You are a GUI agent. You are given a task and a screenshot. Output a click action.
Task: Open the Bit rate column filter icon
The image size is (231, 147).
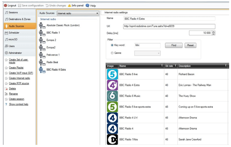tap(176, 66)
